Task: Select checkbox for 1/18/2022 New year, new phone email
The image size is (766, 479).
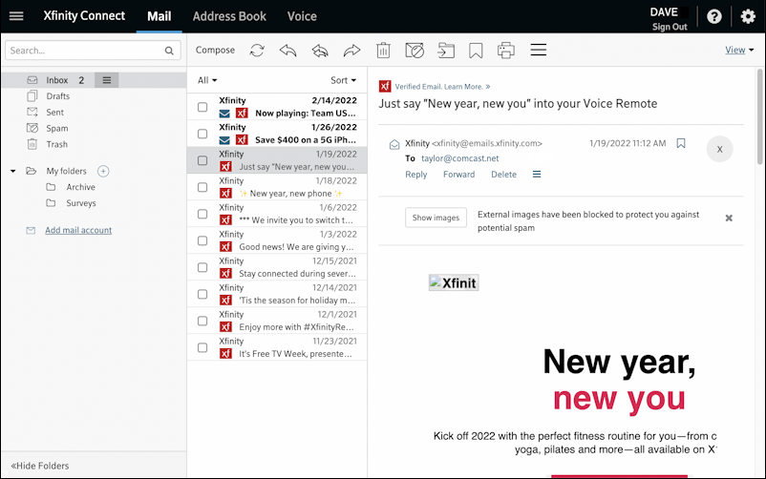Action: (x=202, y=187)
